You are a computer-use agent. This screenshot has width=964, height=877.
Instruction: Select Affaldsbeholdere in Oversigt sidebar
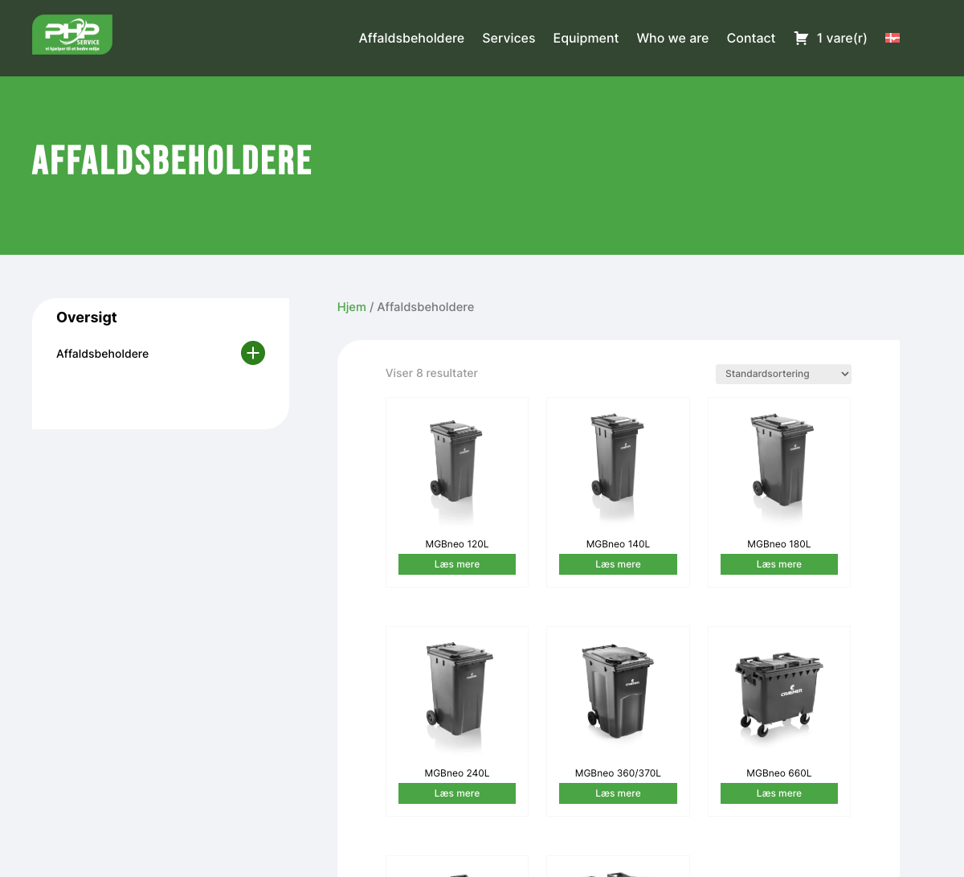[102, 354]
